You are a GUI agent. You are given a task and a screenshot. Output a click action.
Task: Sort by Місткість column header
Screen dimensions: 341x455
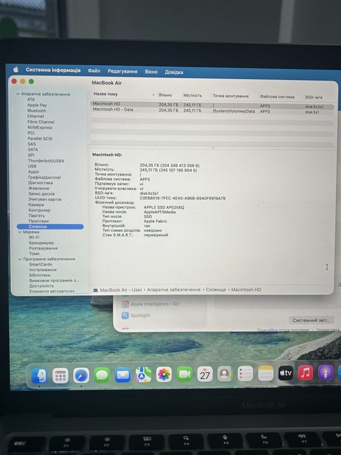(192, 95)
